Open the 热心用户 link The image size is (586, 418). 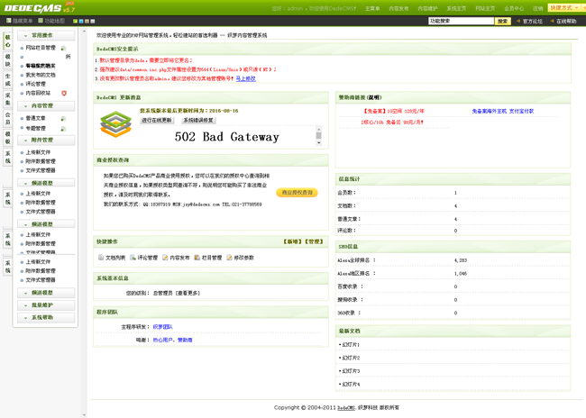pos(162,340)
